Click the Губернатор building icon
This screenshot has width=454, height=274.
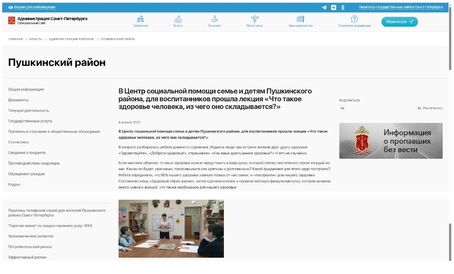140,19
